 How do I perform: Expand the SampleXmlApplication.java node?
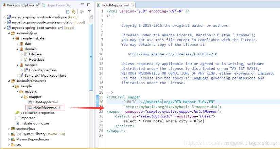click(x=18, y=75)
